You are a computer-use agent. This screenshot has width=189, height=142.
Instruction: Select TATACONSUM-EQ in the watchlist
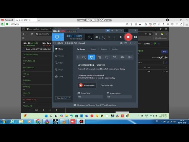point(30,54)
